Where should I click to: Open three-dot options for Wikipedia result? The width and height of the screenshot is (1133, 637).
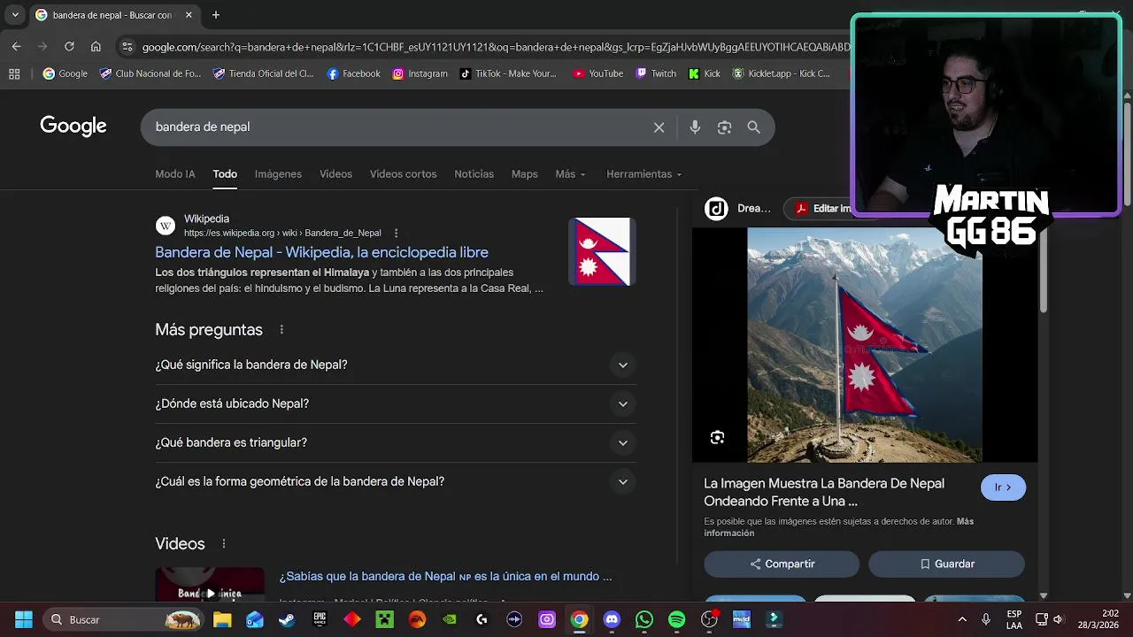point(396,233)
